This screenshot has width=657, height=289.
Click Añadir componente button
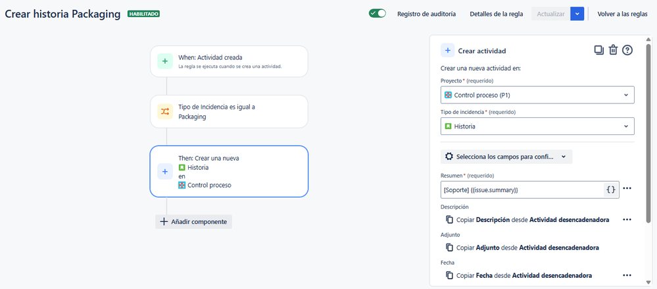[x=193, y=222]
